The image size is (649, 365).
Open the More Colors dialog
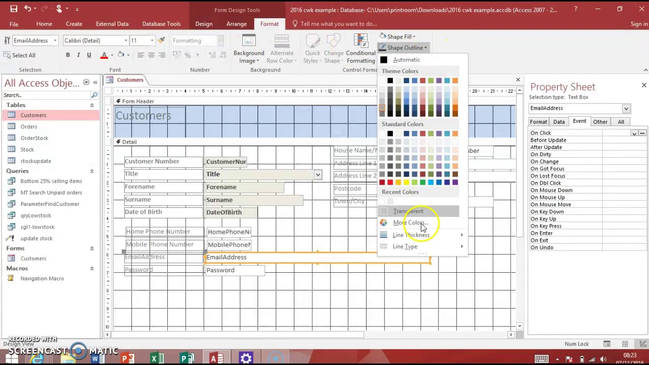(418, 223)
